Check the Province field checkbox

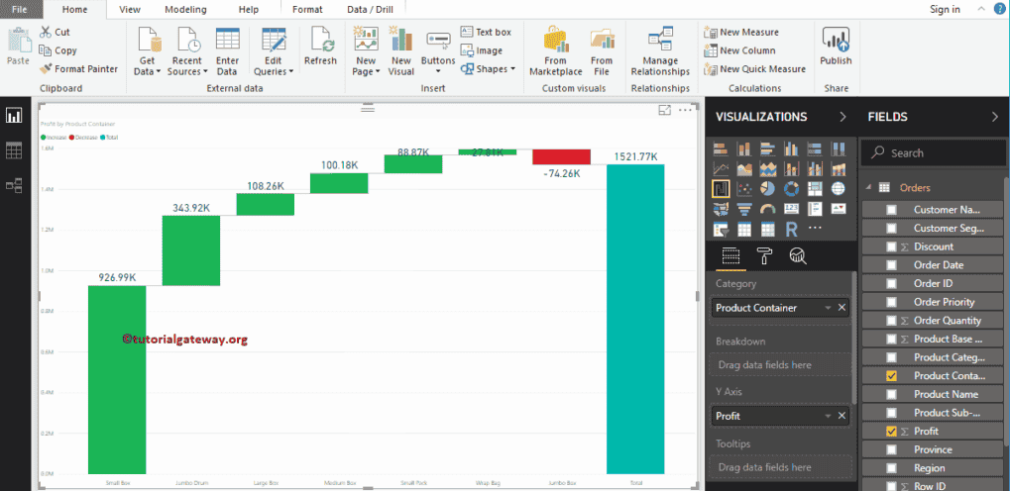tap(891, 449)
